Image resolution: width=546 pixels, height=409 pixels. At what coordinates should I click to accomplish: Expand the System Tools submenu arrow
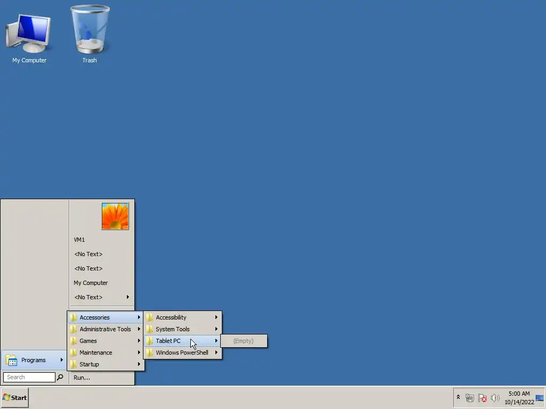pos(216,329)
